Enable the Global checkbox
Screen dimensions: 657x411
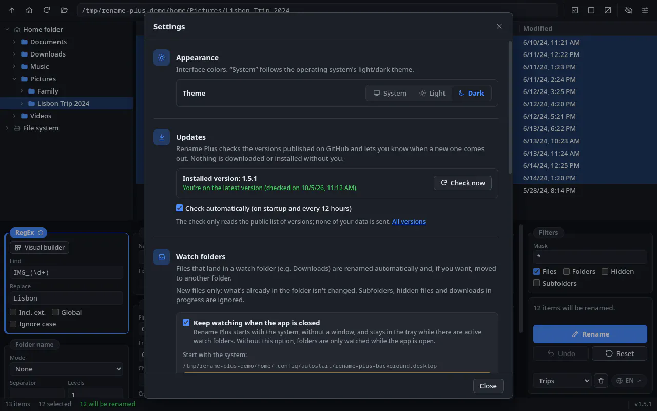click(55, 312)
